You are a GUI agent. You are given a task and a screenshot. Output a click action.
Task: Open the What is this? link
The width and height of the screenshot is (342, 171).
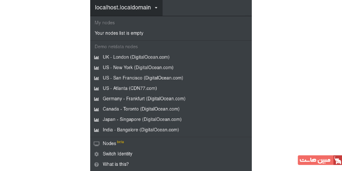[115, 164]
